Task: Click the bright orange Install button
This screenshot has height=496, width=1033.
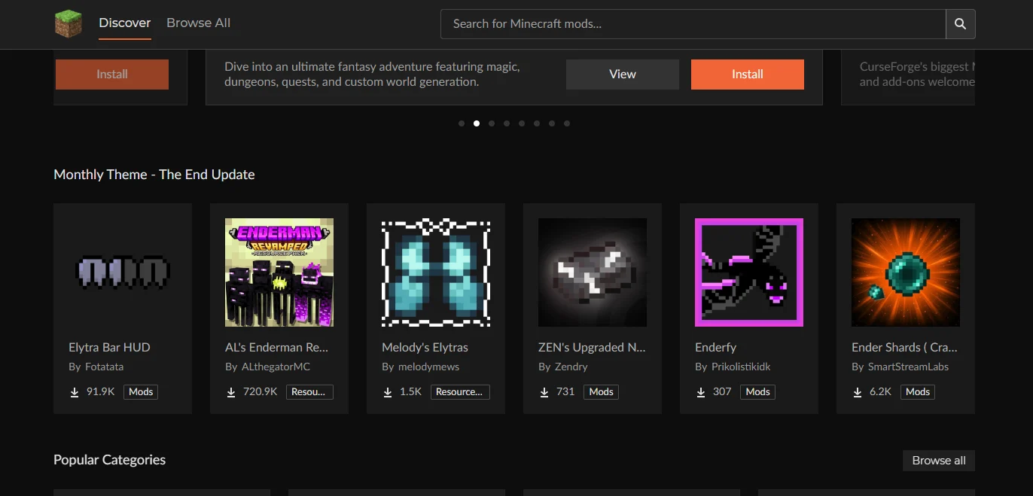Action: click(x=748, y=75)
